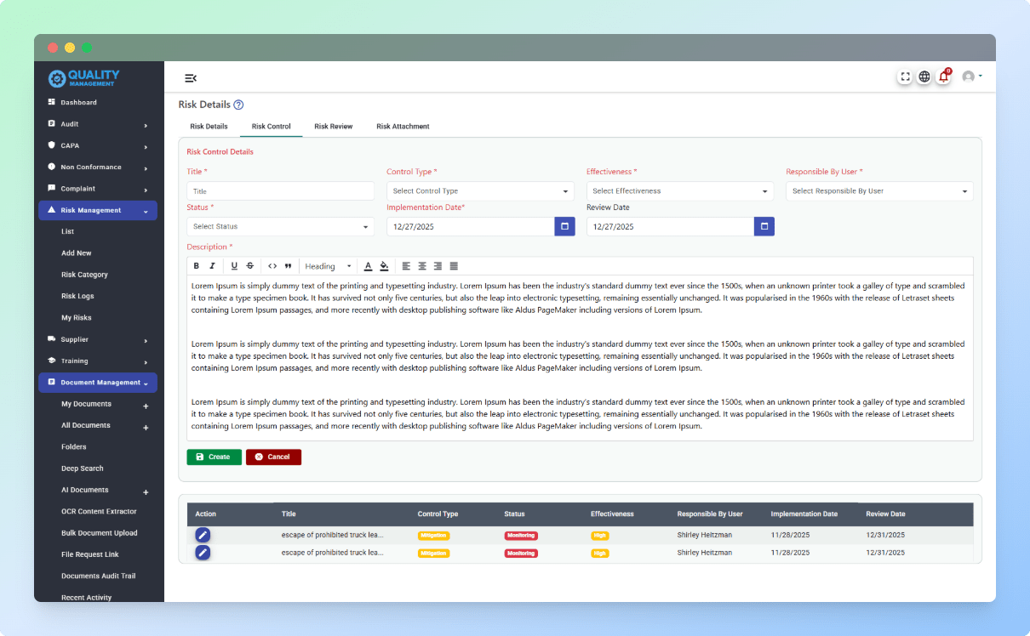Open the language globe icon
1030x636 pixels.
click(x=924, y=77)
